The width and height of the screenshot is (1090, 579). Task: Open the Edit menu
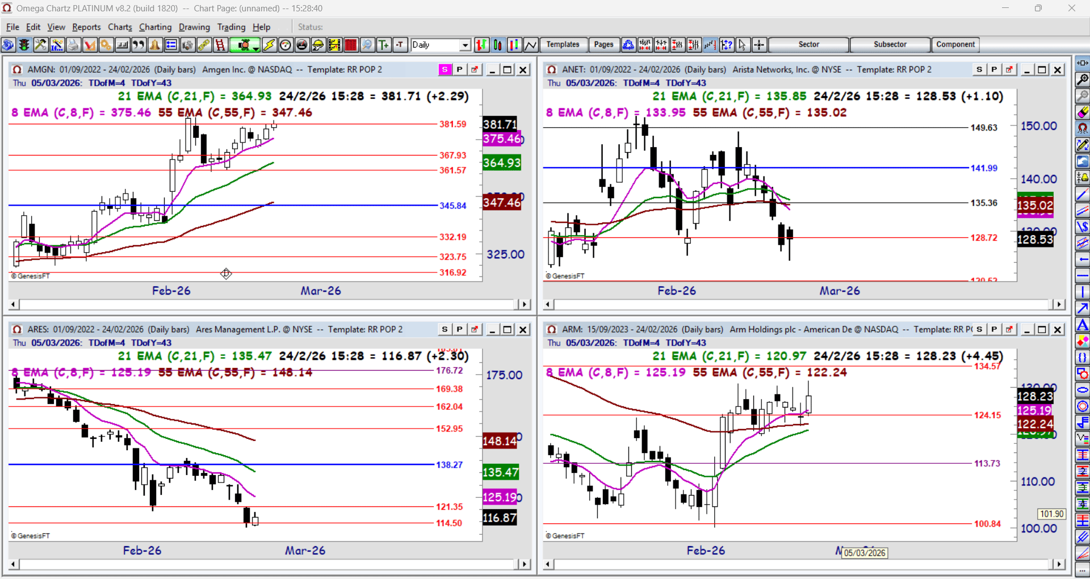pyautogui.click(x=33, y=27)
